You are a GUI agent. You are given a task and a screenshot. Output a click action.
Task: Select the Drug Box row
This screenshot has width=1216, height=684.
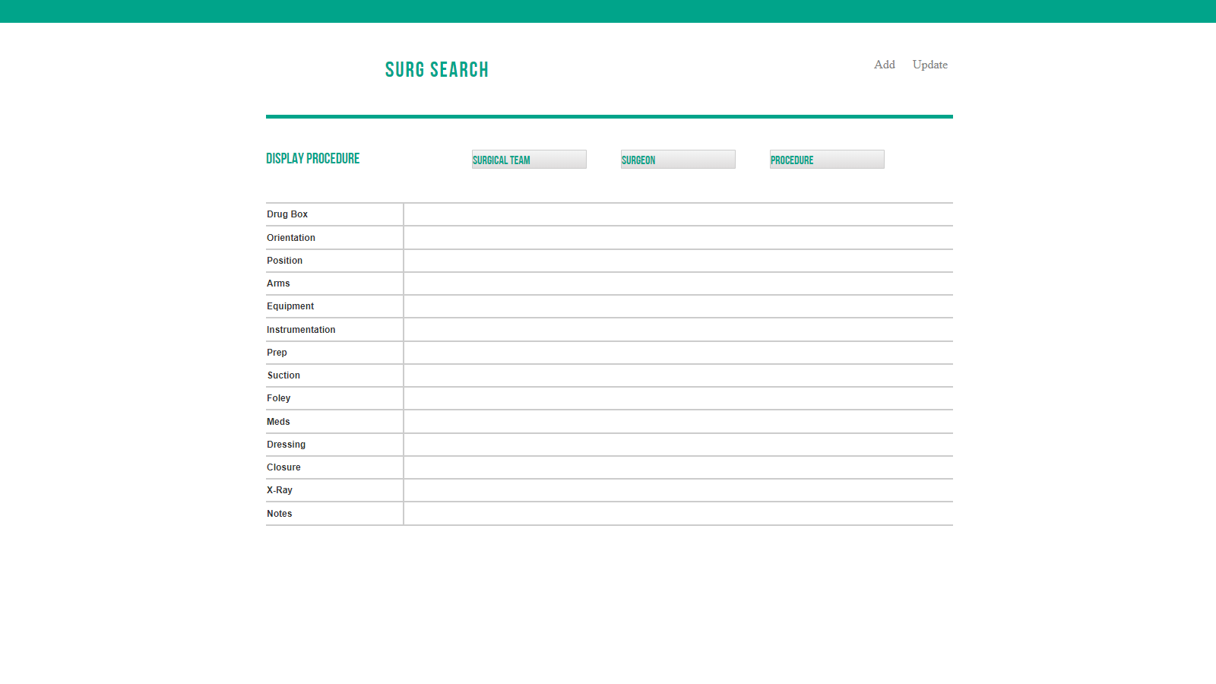click(287, 214)
